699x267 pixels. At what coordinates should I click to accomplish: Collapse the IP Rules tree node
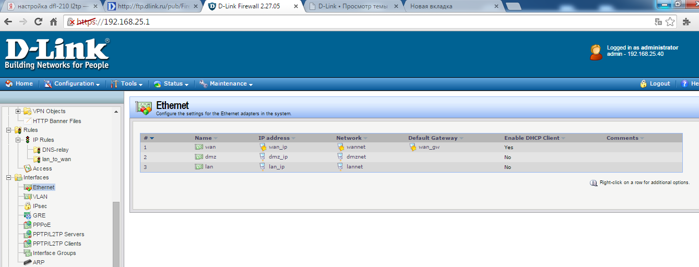point(18,140)
